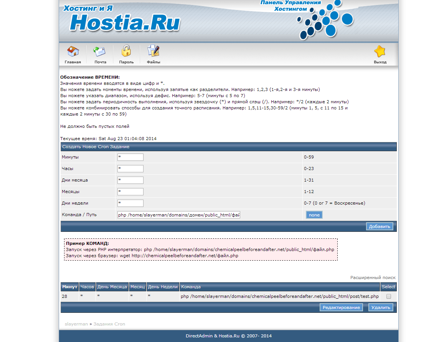The height and width of the screenshot is (342, 434).
Task: Sort by the Минут column header
Action: (69, 287)
